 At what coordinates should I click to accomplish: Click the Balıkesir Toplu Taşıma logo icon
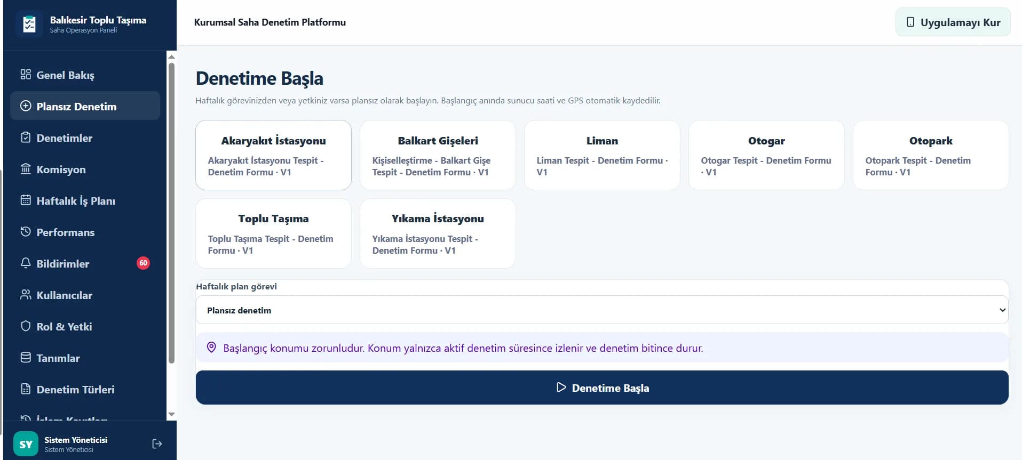(x=29, y=24)
